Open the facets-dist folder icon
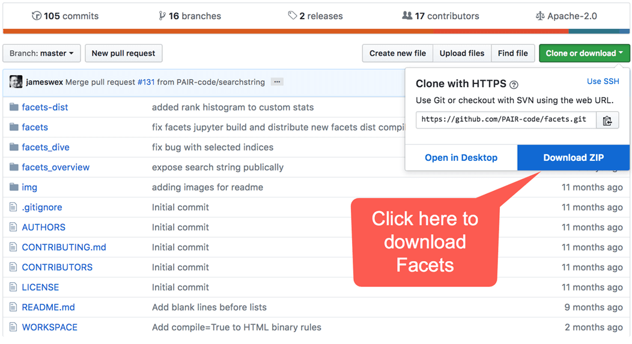The height and width of the screenshot is (344, 632). [x=14, y=107]
